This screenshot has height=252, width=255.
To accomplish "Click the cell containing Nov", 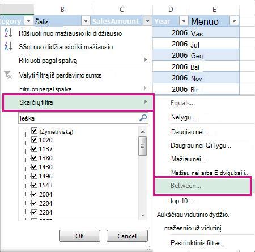I will (214, 78).
